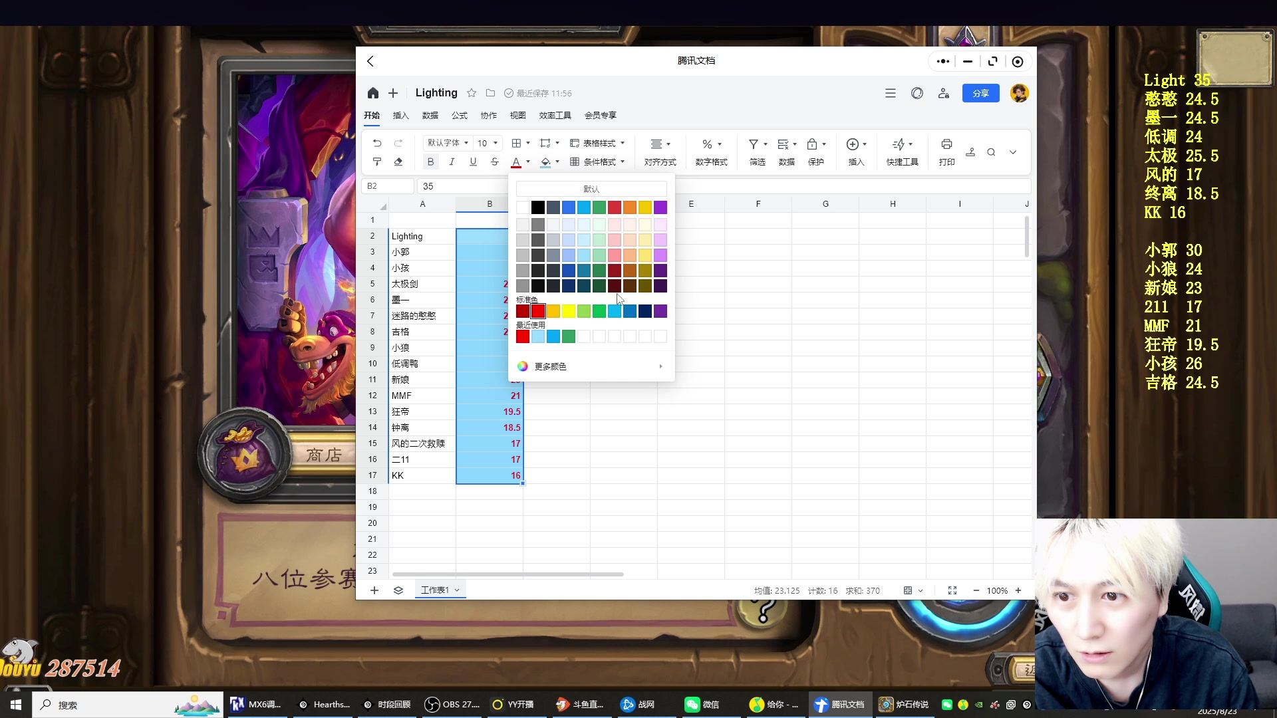This screenshot has height=718, width=1277.
Task: Expand the toolbar with the chevron
Action: point(1013,152)
